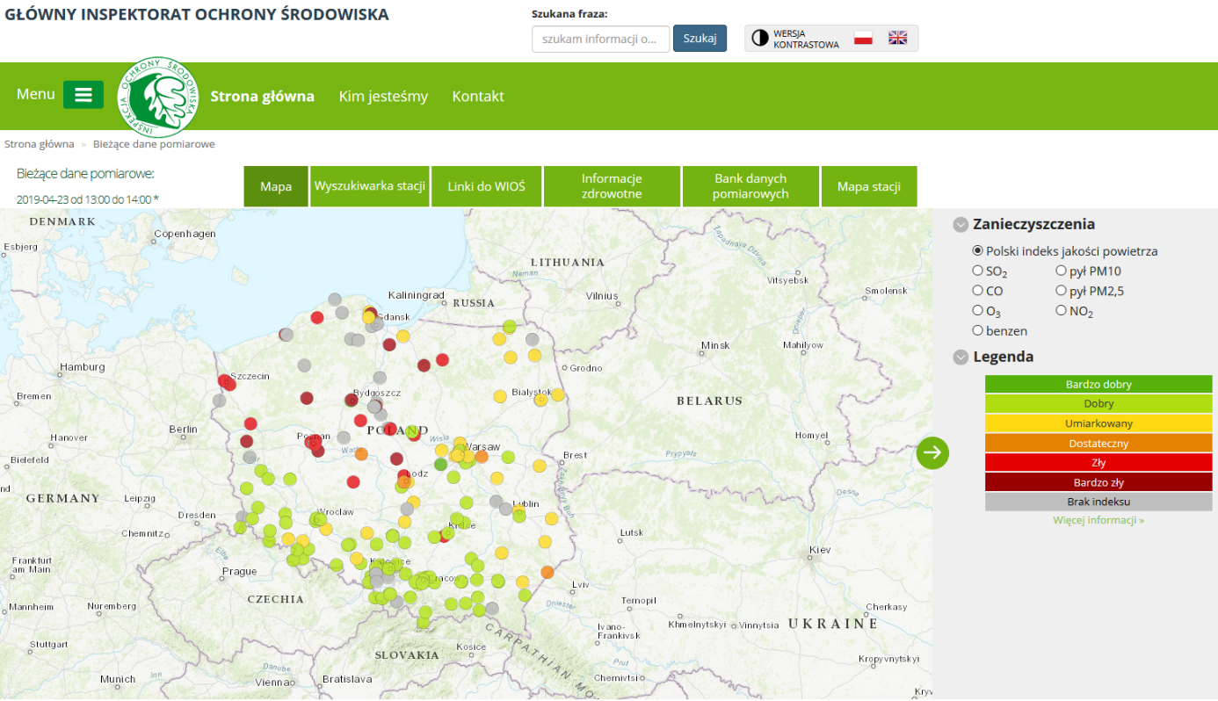The height and width of the screenshot is (701, 1218).
Task: Select the Polski indeks jakości powietrza radio
Action: [978, 251]
